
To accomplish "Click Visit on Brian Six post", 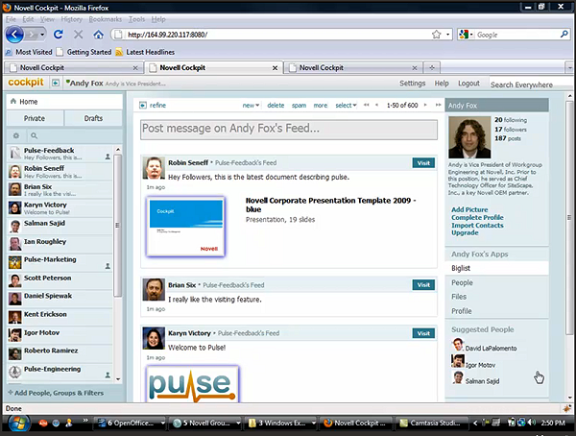I will tap(423, 285).
